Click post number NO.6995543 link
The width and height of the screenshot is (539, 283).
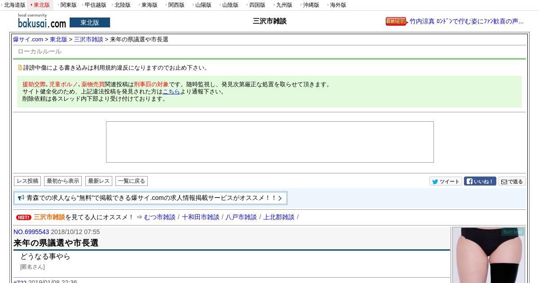coord(31,232)
